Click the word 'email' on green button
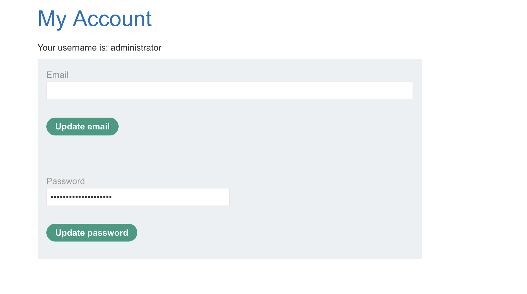 click(x=99, y=126)
